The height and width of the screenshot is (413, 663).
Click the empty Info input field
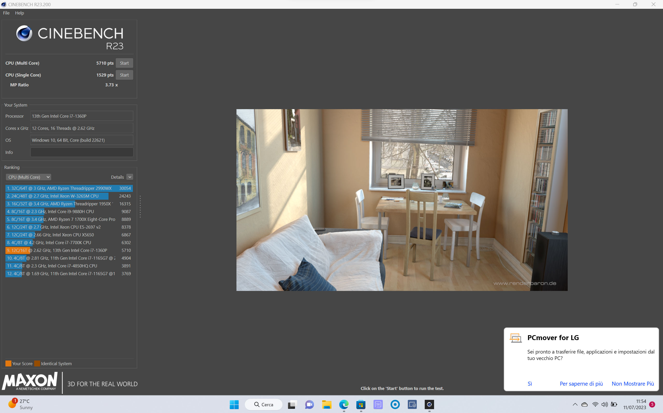pos(82,152)
